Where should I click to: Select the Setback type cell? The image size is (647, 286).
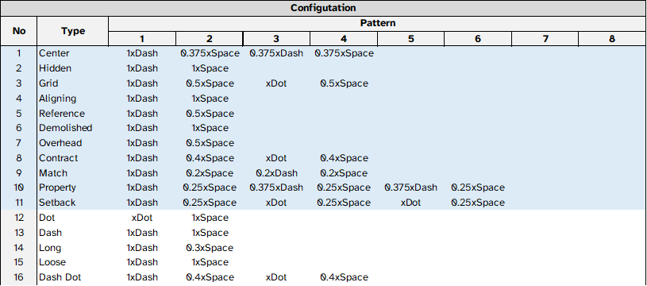(x=73, y=203)
